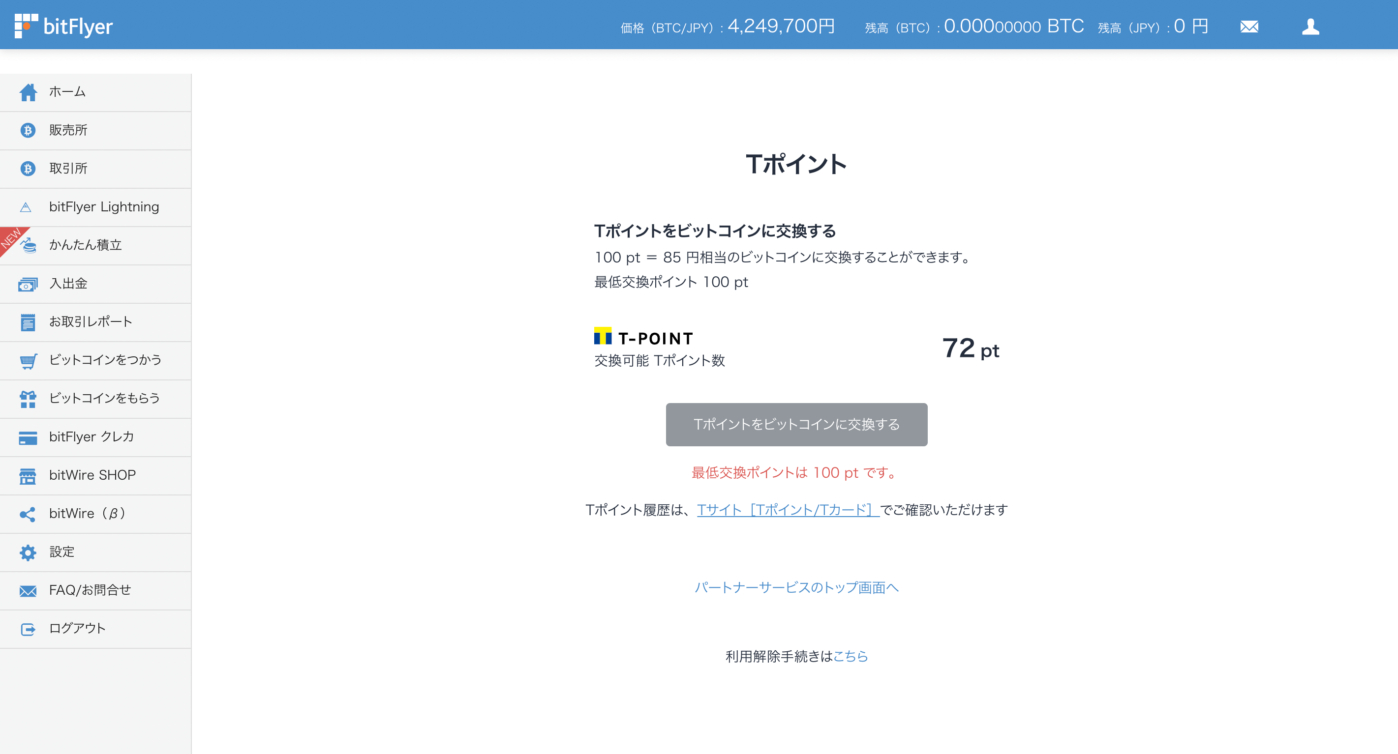This screenshot has width=1398, height=754.
Task: Open お取引レポート menu item
Action: [95, 322]
